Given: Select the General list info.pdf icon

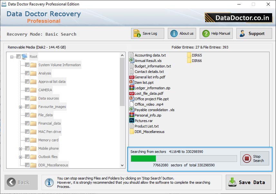Looking at the screenshot, I should pyautogui.click(x=131, y=77).
